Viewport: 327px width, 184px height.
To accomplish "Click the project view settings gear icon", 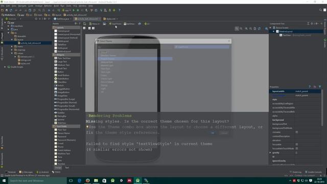I will (x=44, y=19).
